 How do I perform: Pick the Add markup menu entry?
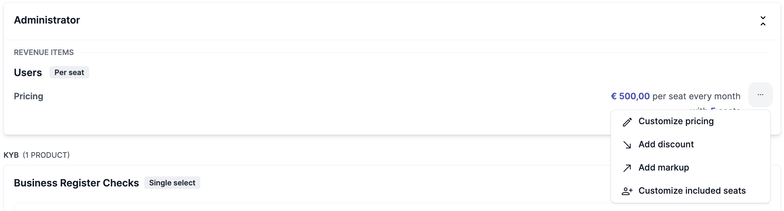(x=663, y=168)
